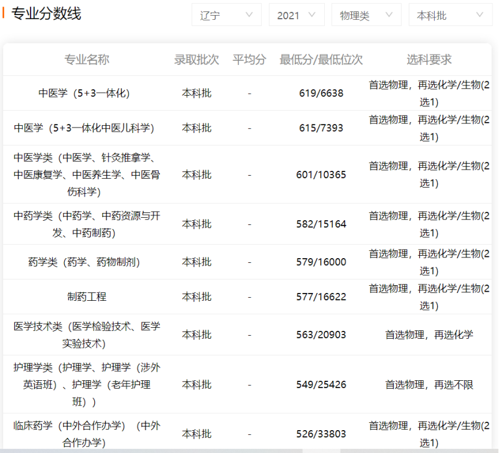Select the 护理学类 major group name

click(86, 384)
